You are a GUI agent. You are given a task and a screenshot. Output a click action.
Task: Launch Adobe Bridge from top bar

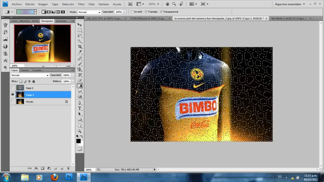(x=130, y=4)
